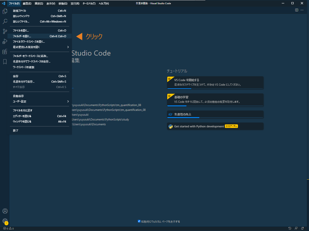Select 保存 menu entry
Screen dimensions: 309x231
tap(40, 76)
